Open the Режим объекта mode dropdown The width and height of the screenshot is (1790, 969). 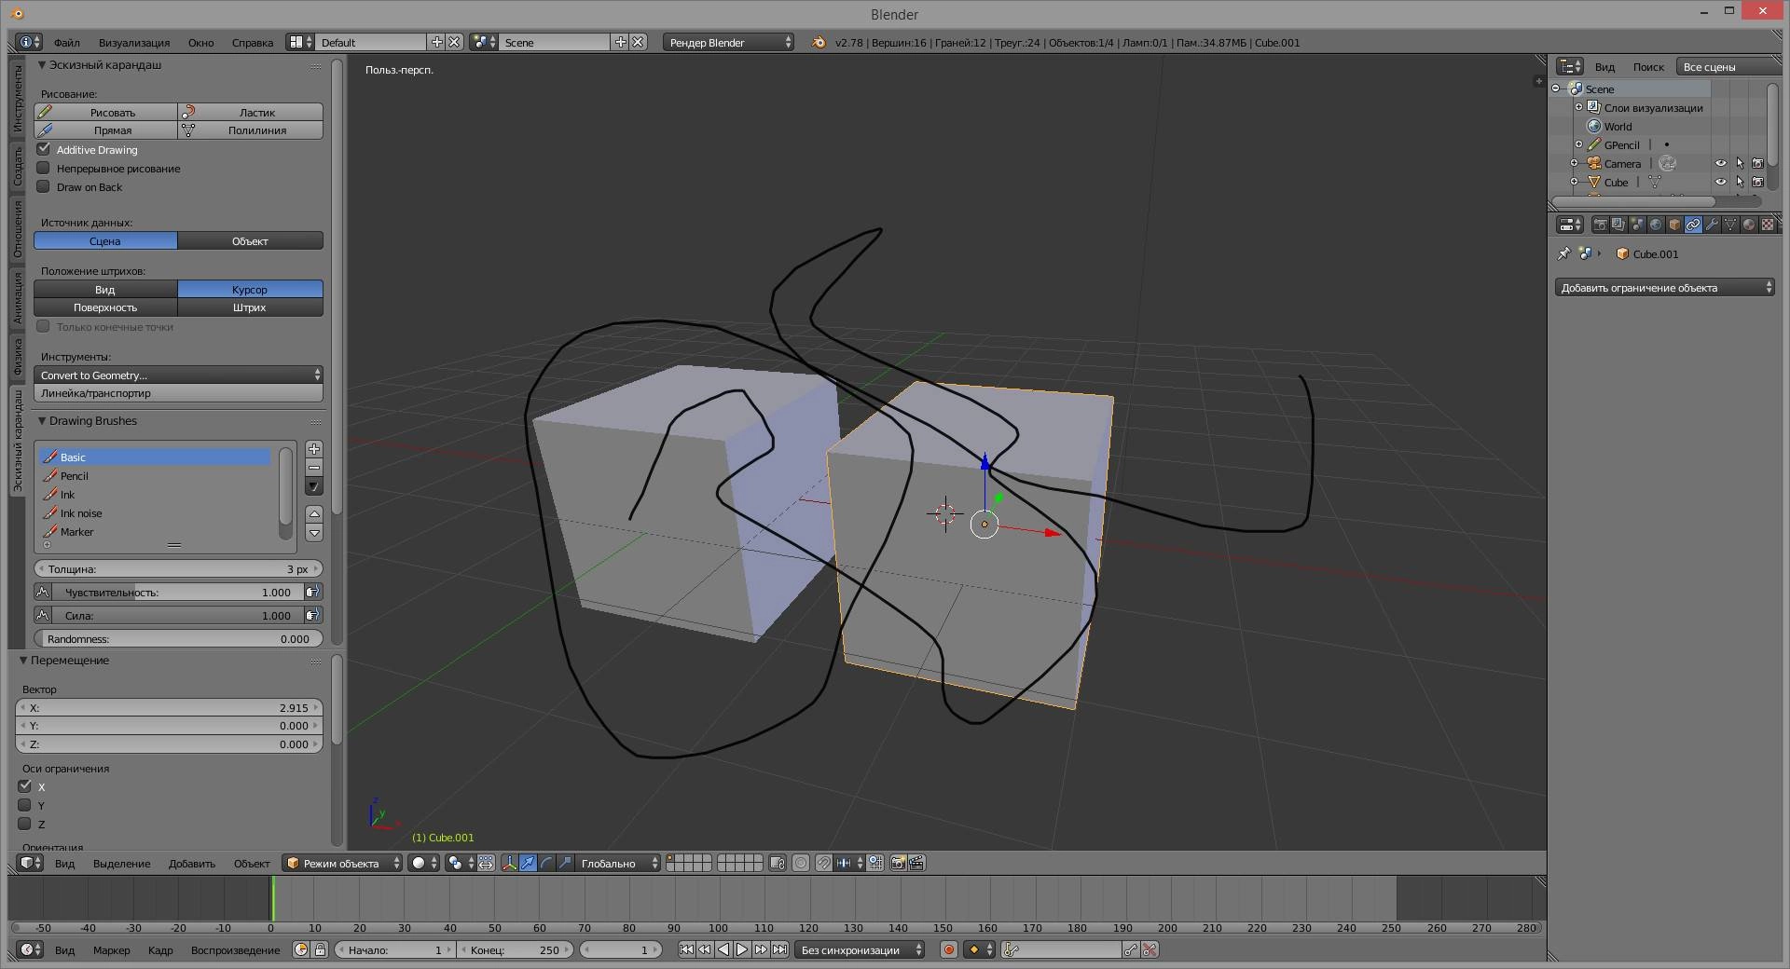(340, 864)
